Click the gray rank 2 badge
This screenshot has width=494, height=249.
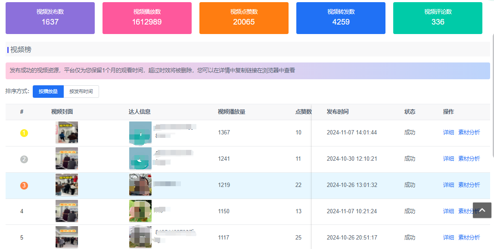point(24,159)
